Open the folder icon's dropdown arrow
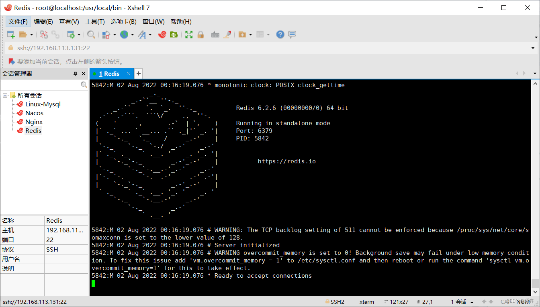This screenshot has width=540, height=307. 31,35
